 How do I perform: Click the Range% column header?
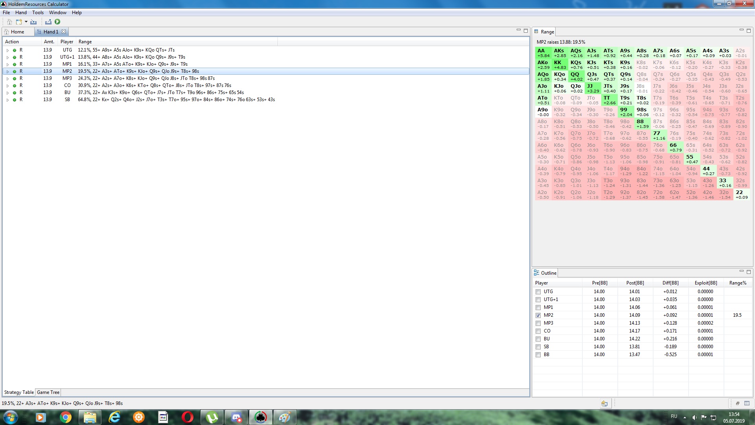coord(738,283)
